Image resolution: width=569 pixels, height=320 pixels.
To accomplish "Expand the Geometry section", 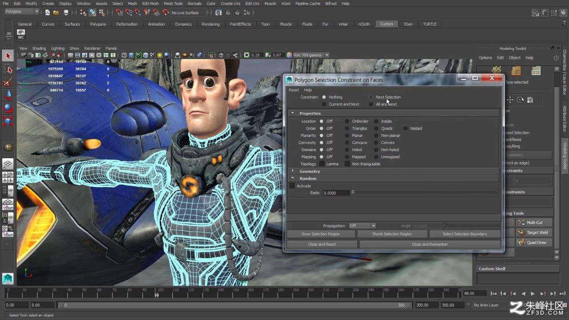I will [x=293, y=171].
